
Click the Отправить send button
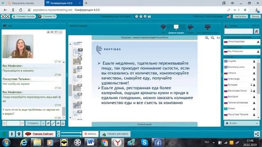33,123
